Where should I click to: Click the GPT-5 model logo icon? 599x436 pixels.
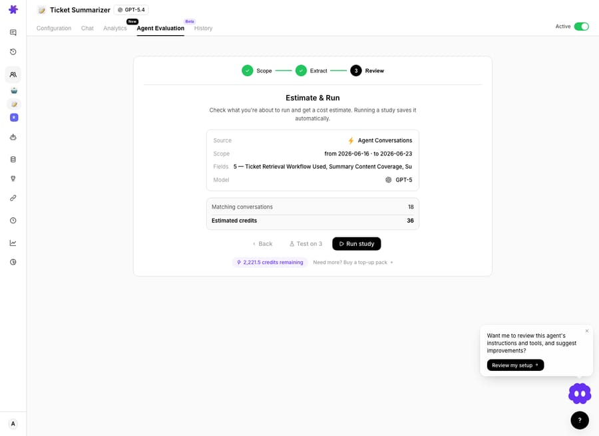tap(389, 179)
